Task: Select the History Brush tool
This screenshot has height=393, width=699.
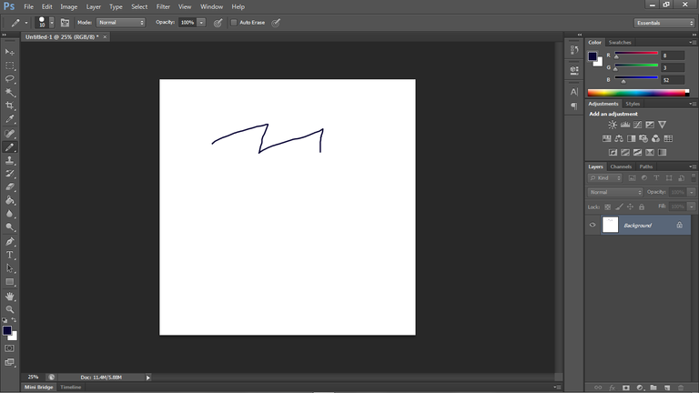Action: (x=10, y=174)
